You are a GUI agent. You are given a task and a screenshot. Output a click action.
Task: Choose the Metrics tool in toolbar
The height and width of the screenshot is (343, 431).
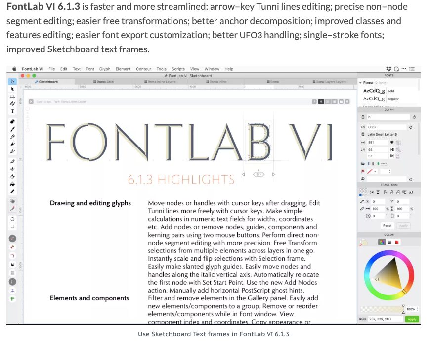coord(12,97)
